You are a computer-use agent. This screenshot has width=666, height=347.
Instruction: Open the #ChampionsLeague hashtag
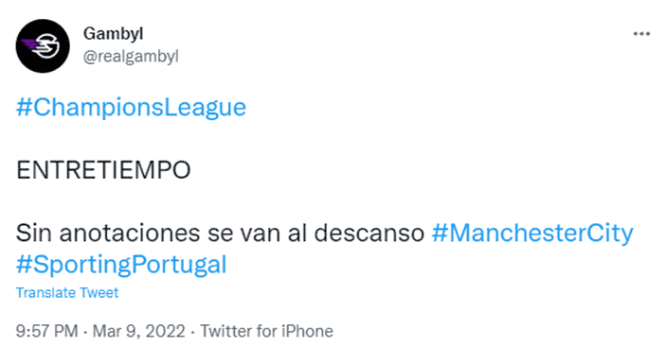(x=131, y=108)
